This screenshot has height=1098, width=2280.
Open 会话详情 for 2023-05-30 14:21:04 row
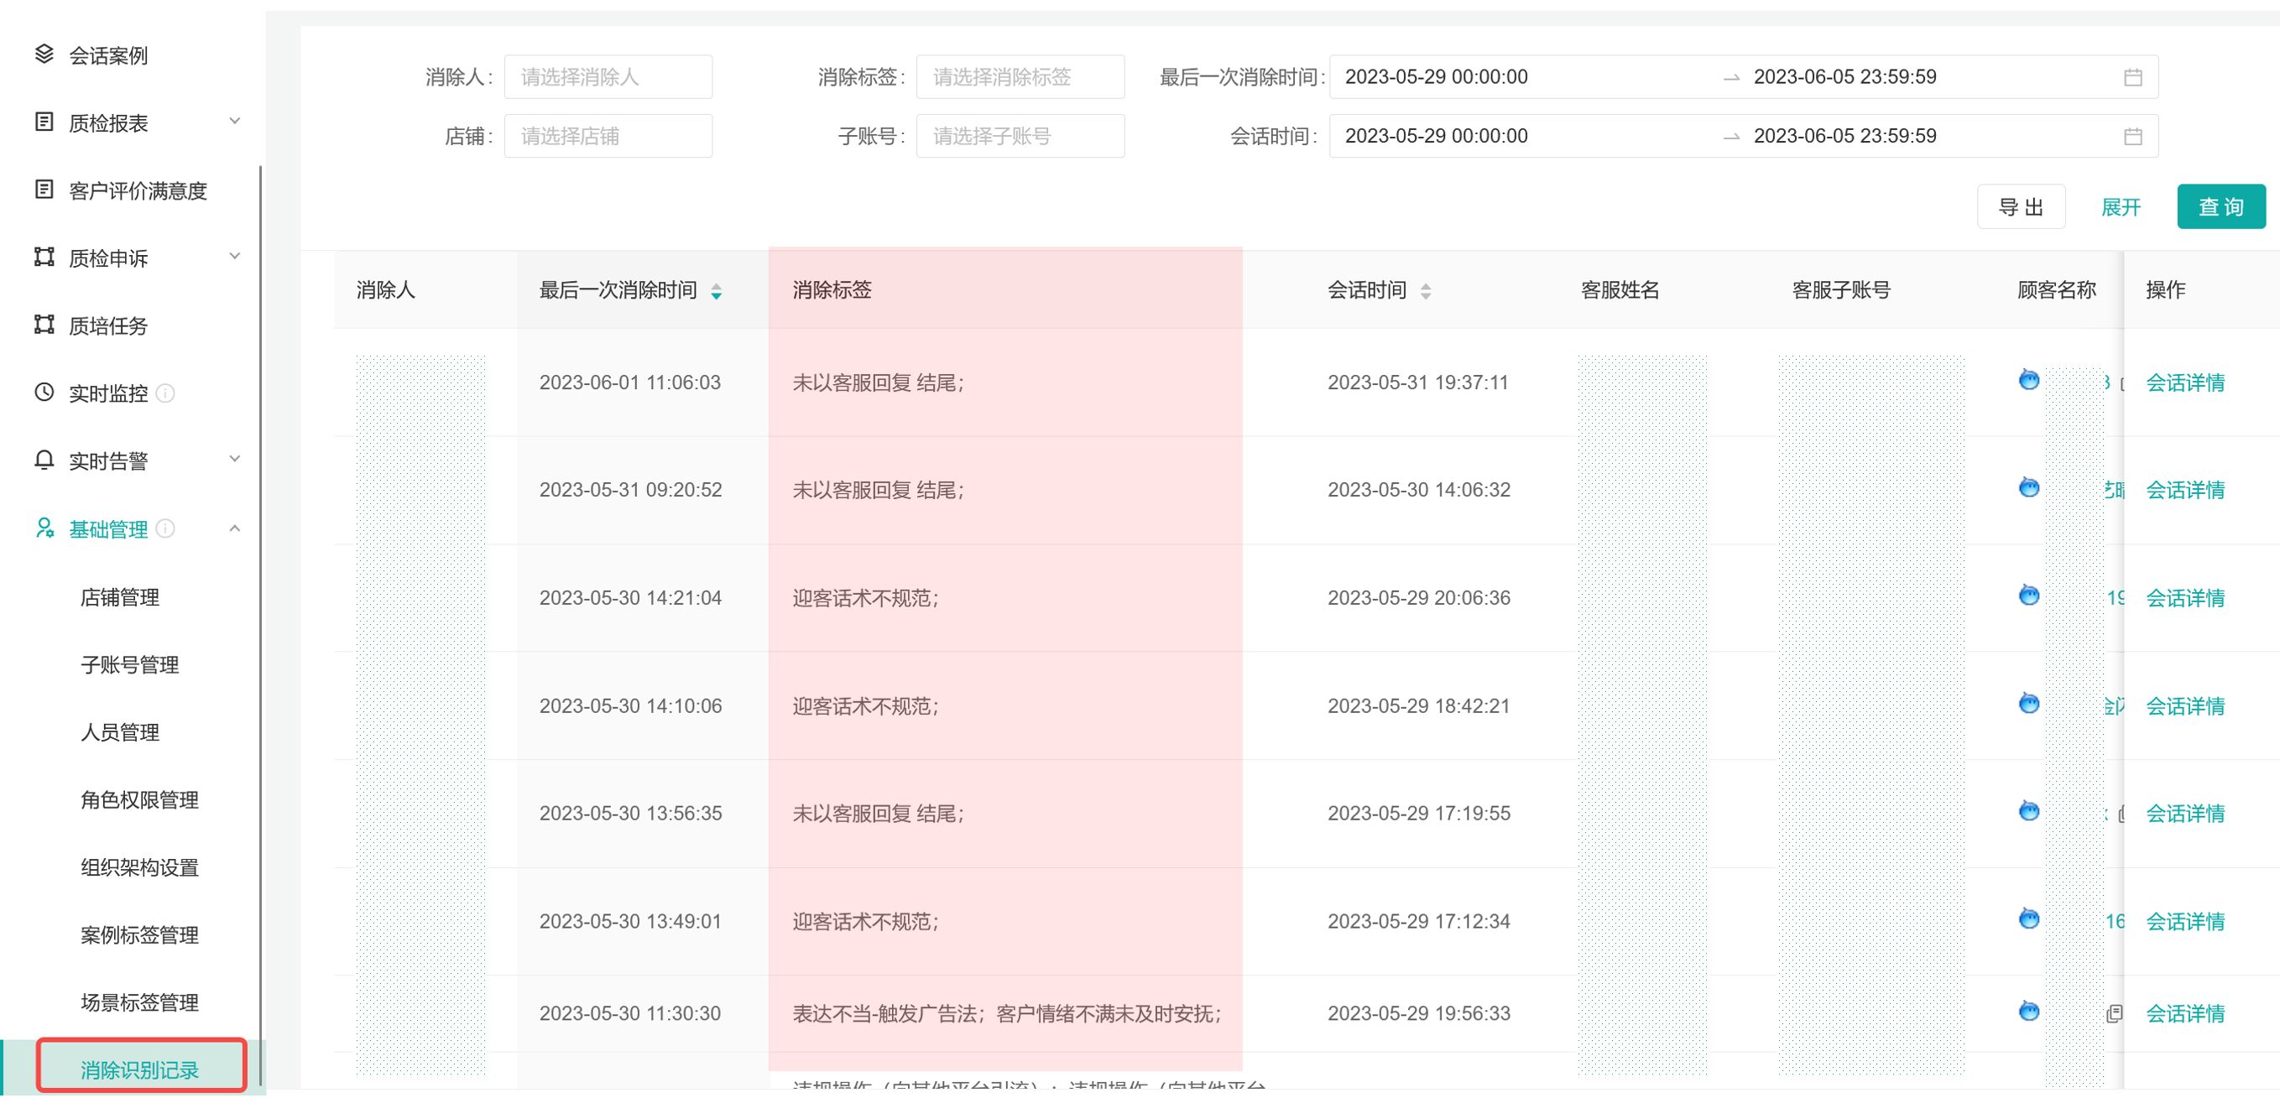pyautogui.click(x=2184, y=598)
